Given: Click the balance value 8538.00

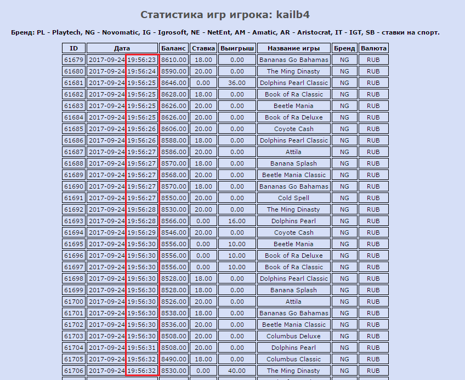Looking at the screenshot, I should click(174, 313).
